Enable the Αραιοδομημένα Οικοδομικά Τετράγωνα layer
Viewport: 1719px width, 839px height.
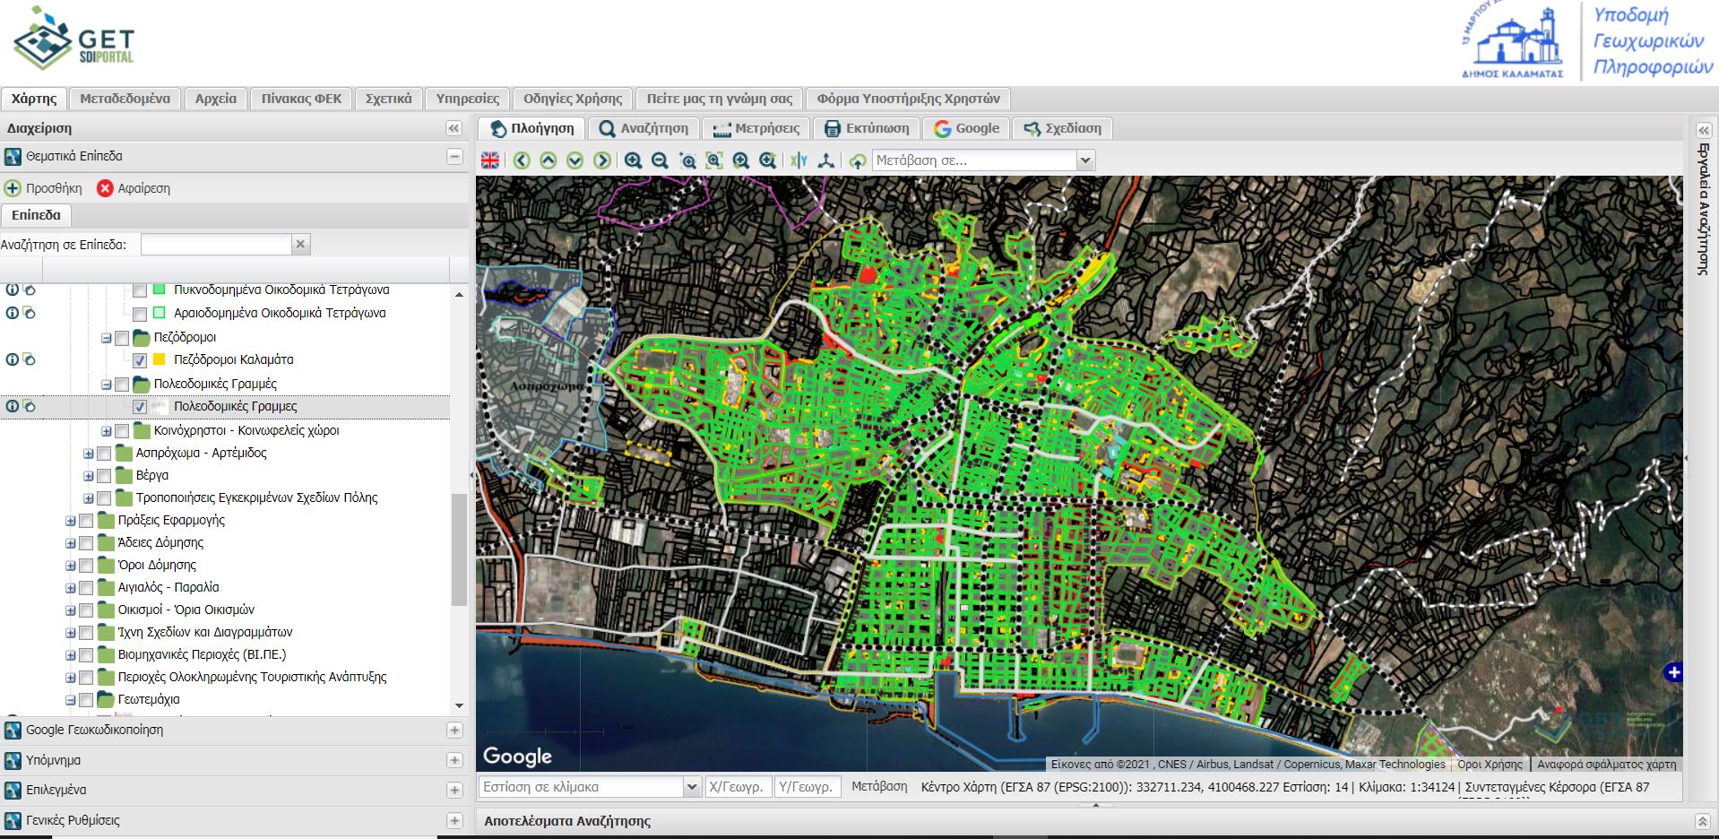click(140, 314)
